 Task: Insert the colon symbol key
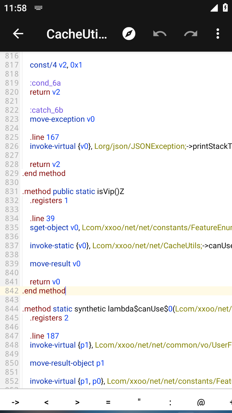pyautogui.click(x=170, y=403)
